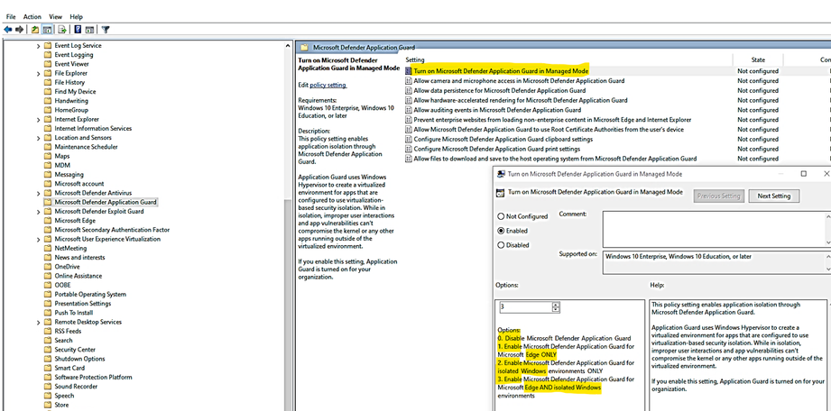The image size is (831, 411).
Task: Click the policy icon beside 'Allow auditing events'
Action: tap(409, 110)
